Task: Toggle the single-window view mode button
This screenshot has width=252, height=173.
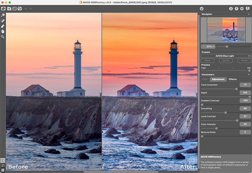Action: coord(3,170)
